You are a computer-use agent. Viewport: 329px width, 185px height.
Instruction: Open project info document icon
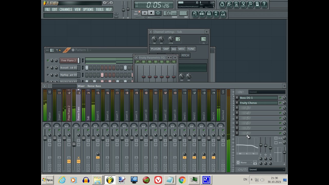click(257, 4)
